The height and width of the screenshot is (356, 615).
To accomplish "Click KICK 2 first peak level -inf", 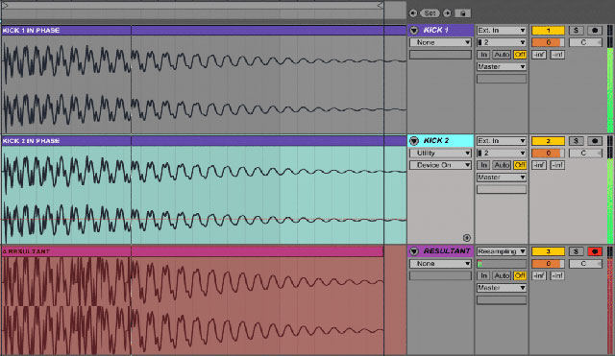I will 539,165.
